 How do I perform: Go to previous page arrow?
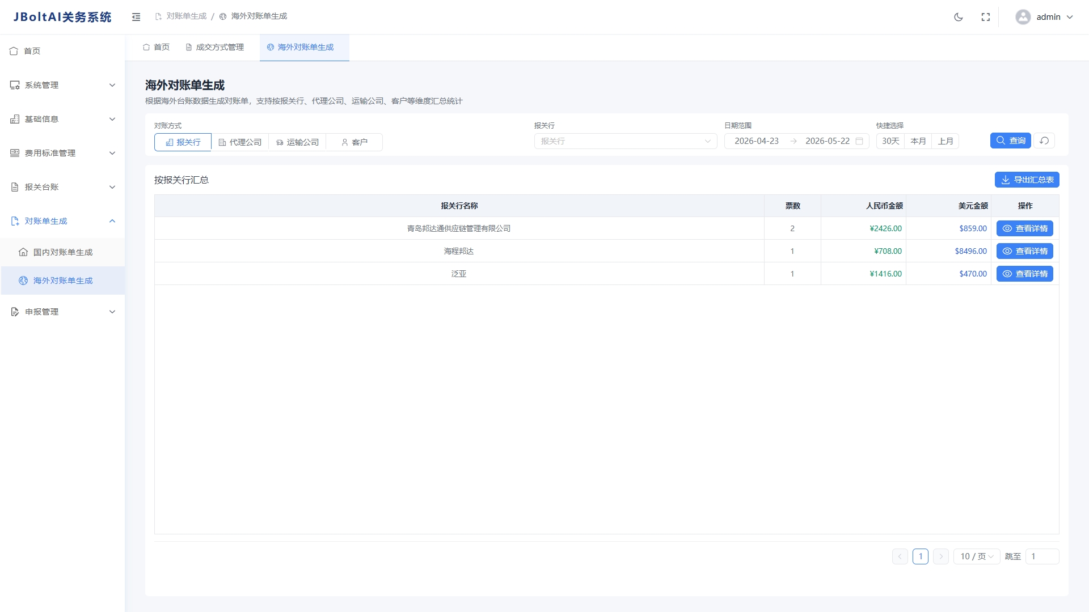(900, 556)
